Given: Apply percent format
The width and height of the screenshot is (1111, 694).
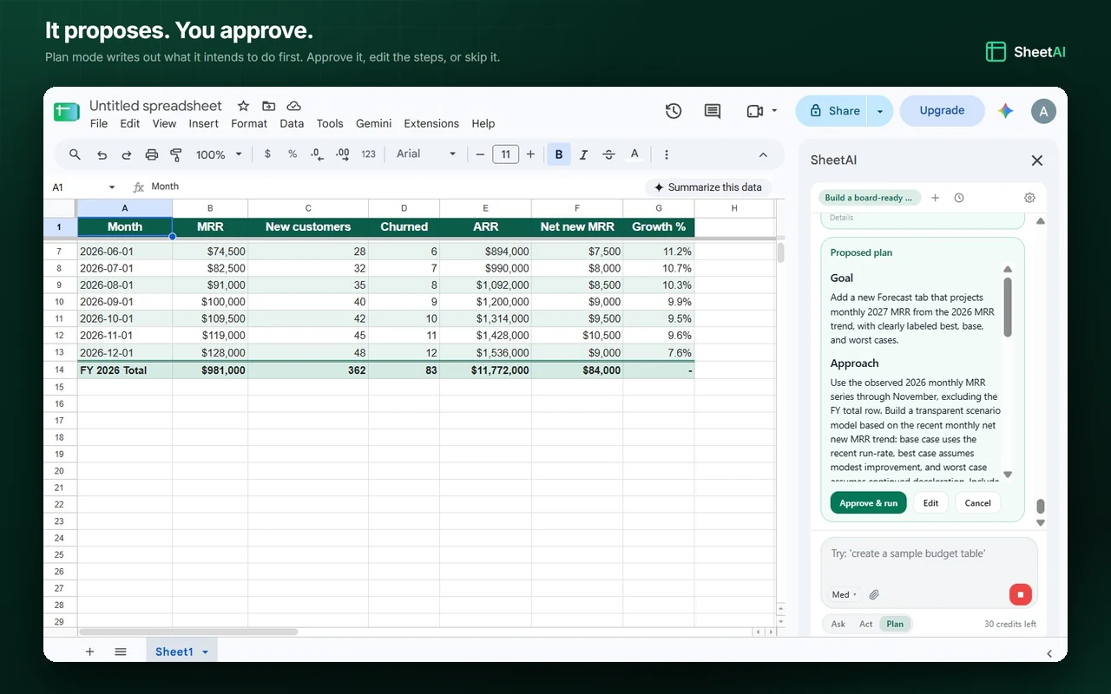Looking at the screenshot, I should [x=293, y=154].
